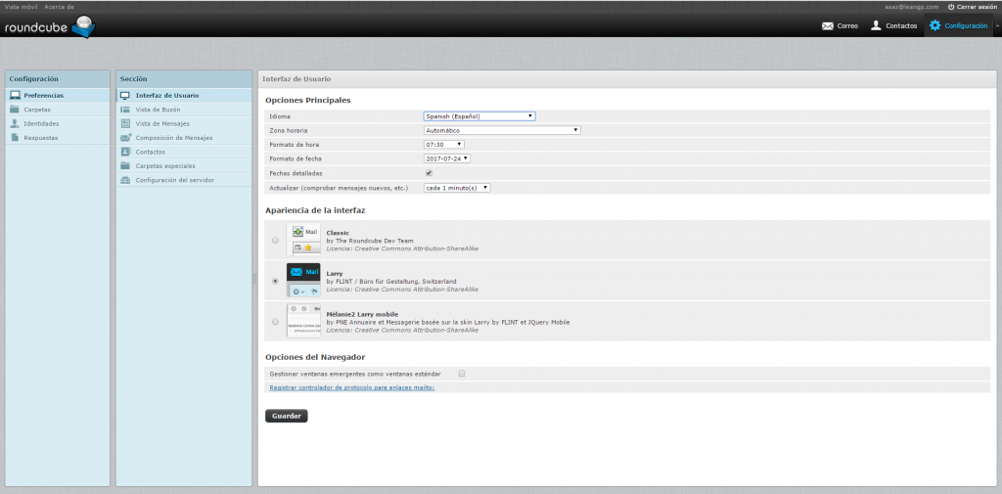Image resolution: width=1002 pixels, height=494 pixels.
Task: Select Respuestas in Configuración list
Action: [x=57, y=137]
